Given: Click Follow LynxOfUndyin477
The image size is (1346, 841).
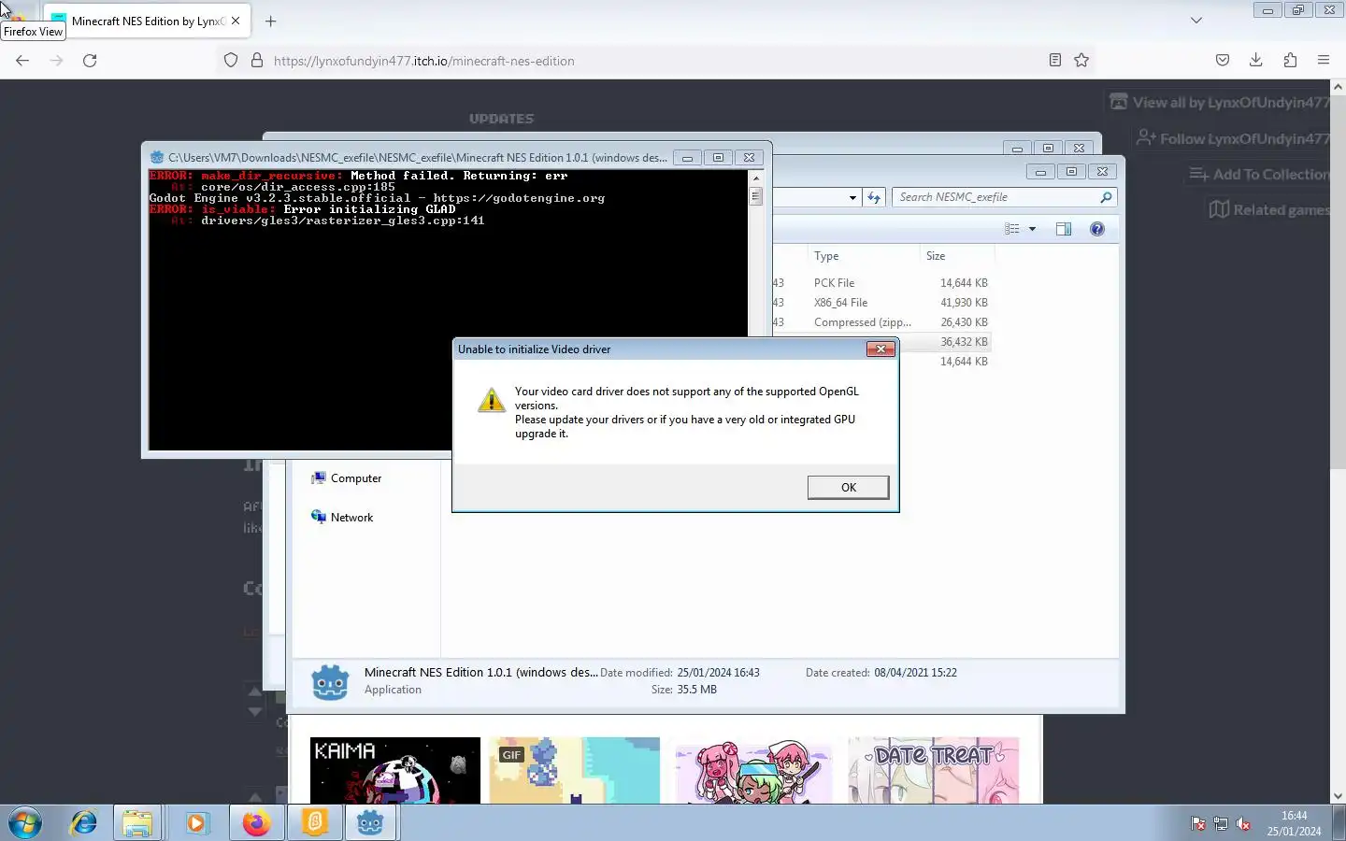Looking at the screenshot, I should coord(1233,138).
